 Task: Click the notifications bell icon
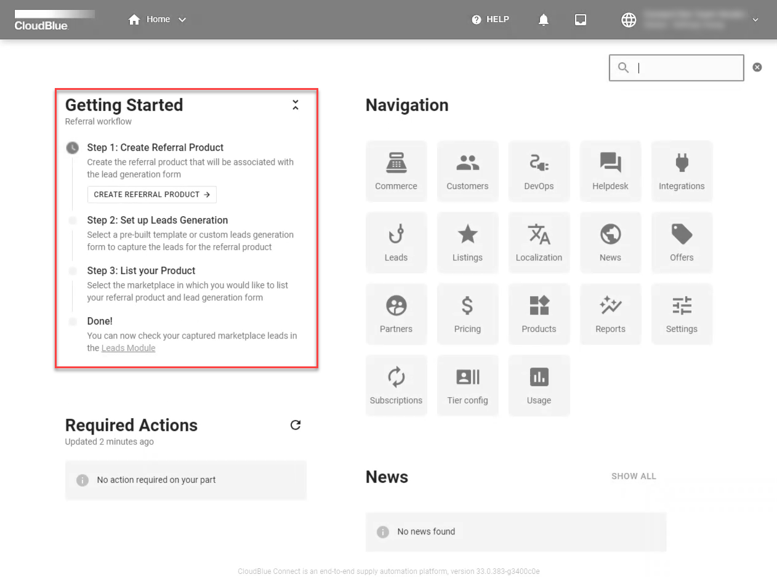pos(543,20)
